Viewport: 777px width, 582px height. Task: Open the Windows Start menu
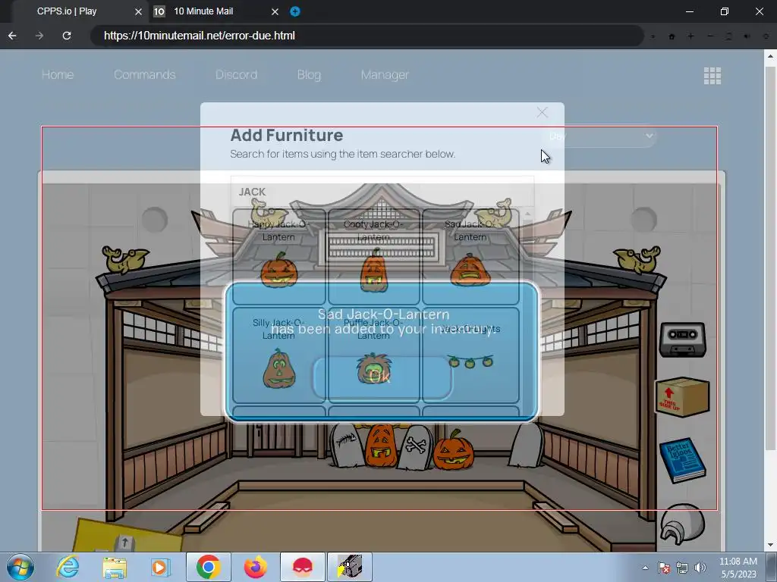point(20,567)
